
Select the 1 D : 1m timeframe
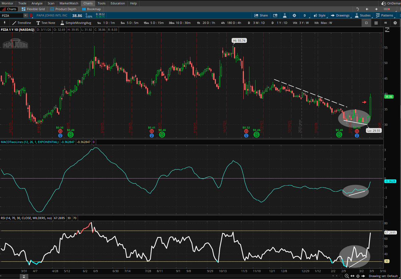[106, 23]
